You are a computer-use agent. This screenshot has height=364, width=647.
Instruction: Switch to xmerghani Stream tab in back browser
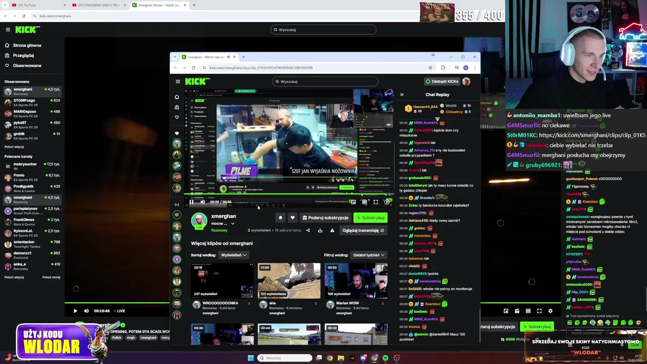pyautogui.click(x=160, y=5)
